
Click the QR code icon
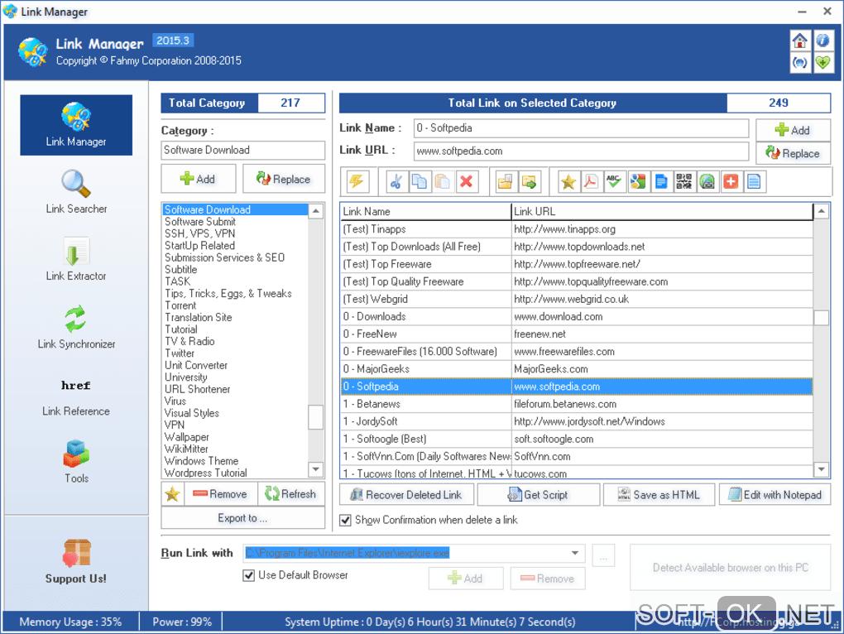coord(684,181)
